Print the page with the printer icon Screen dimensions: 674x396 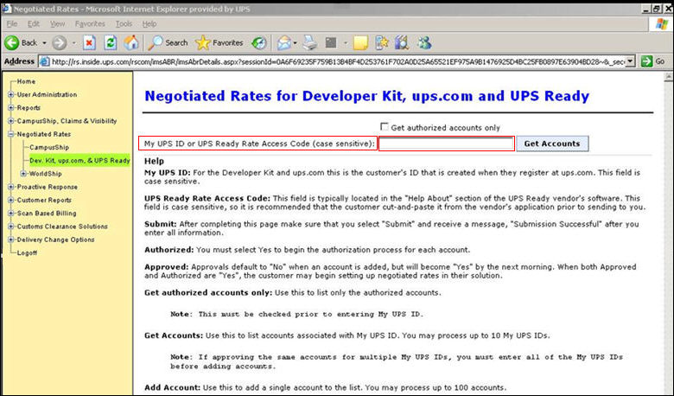point(309,42)
